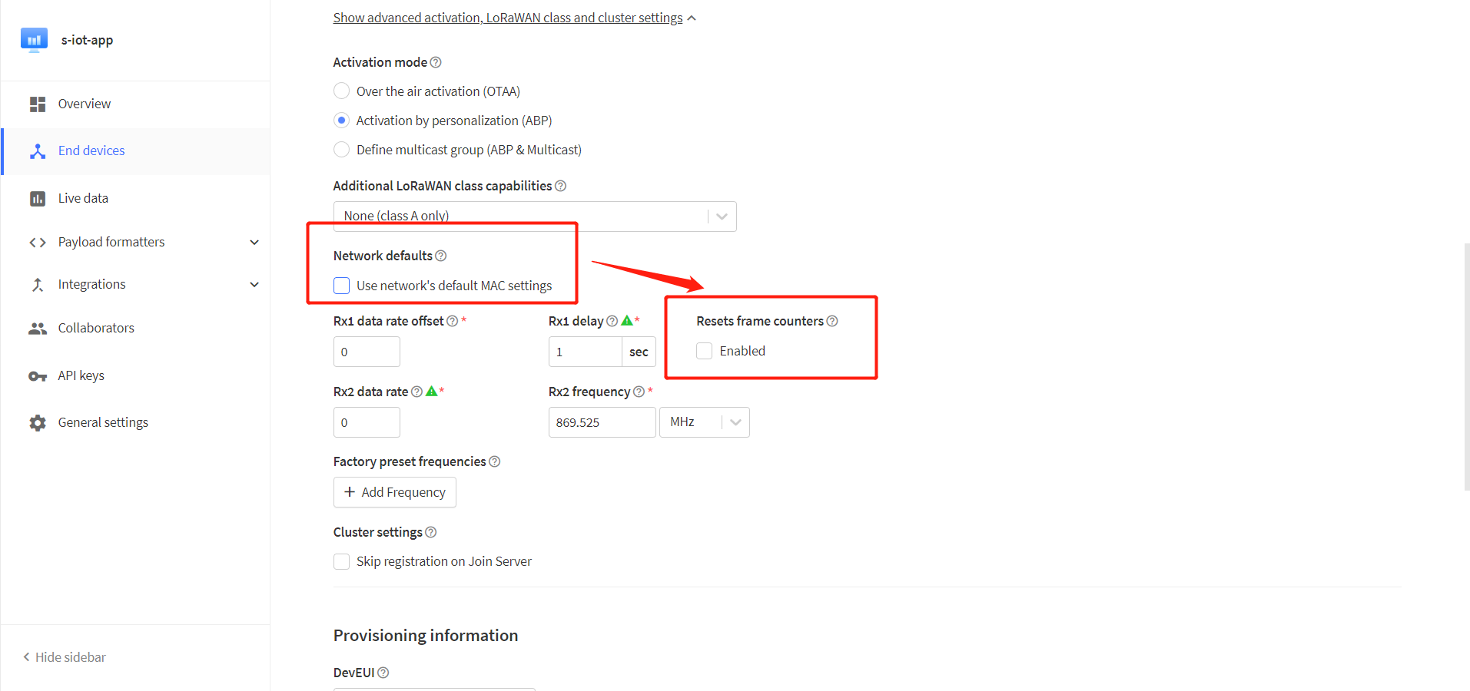Click the s-iot-app application icon
This screenshot has height=691, width=1470.
tap(34, 40)
